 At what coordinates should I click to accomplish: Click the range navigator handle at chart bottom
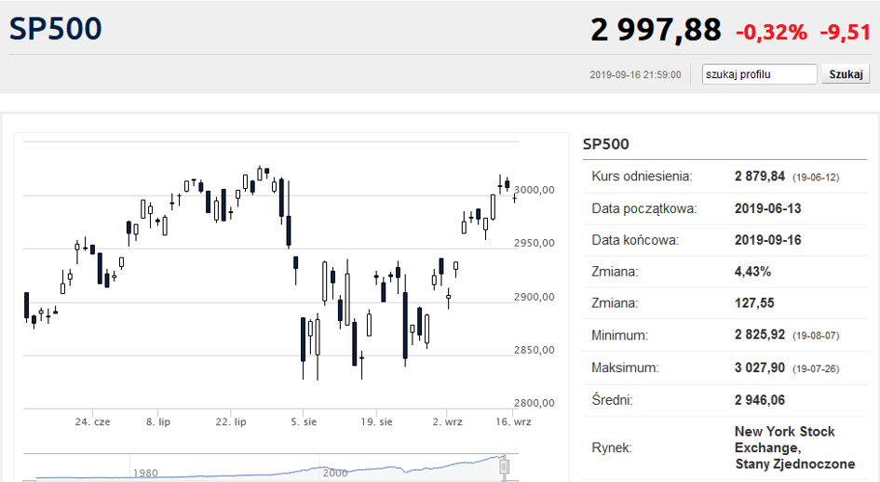coord(504,467)
